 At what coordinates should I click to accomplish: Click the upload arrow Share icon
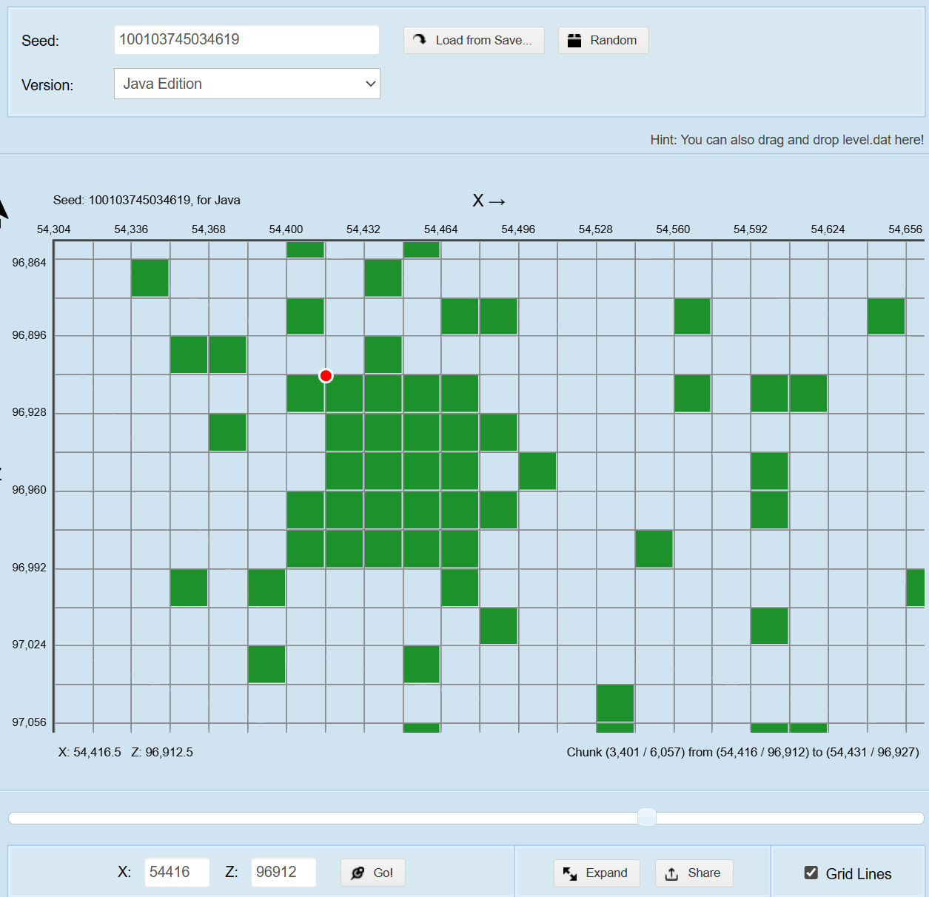coord(671,873)
